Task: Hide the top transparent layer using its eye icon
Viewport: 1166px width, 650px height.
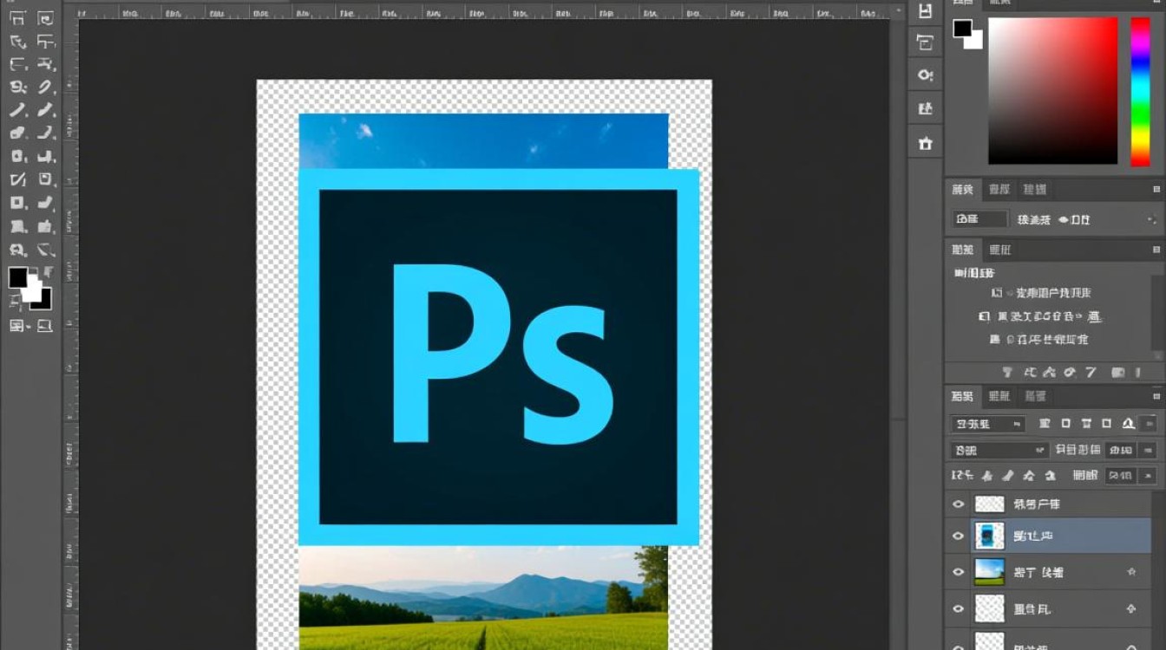Action: click(x=958, y=504)
